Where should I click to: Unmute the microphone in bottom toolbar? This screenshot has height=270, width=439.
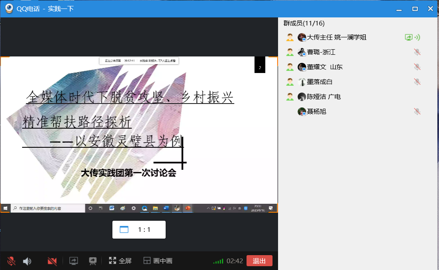click(x=11, y=261)
